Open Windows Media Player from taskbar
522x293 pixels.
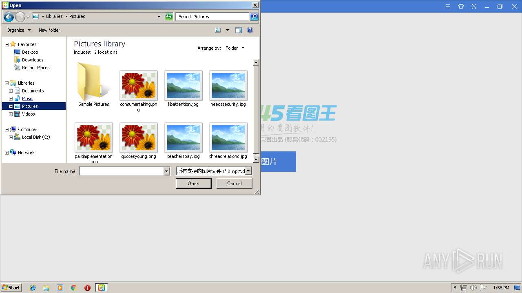(60, 288)
